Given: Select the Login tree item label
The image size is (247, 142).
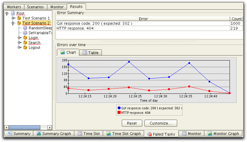Looking at the screenshot, I should pyautogui.click(x=33, y=38).
